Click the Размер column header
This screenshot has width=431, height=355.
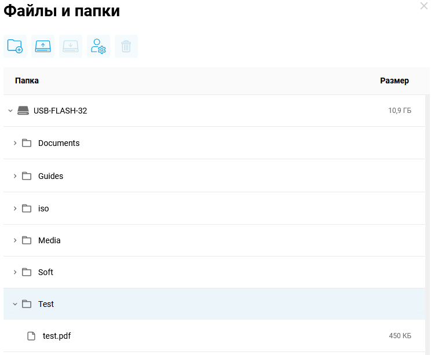(x=394, y=81)
